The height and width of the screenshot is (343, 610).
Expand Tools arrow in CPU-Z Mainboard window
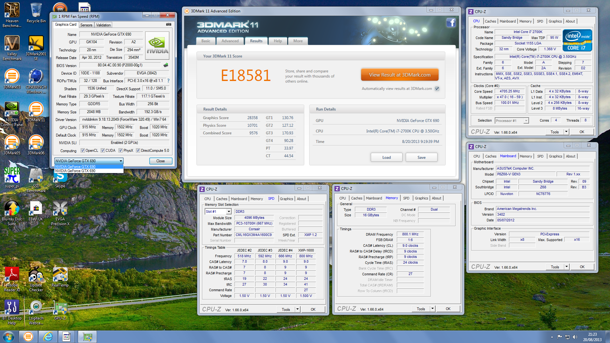566,267
